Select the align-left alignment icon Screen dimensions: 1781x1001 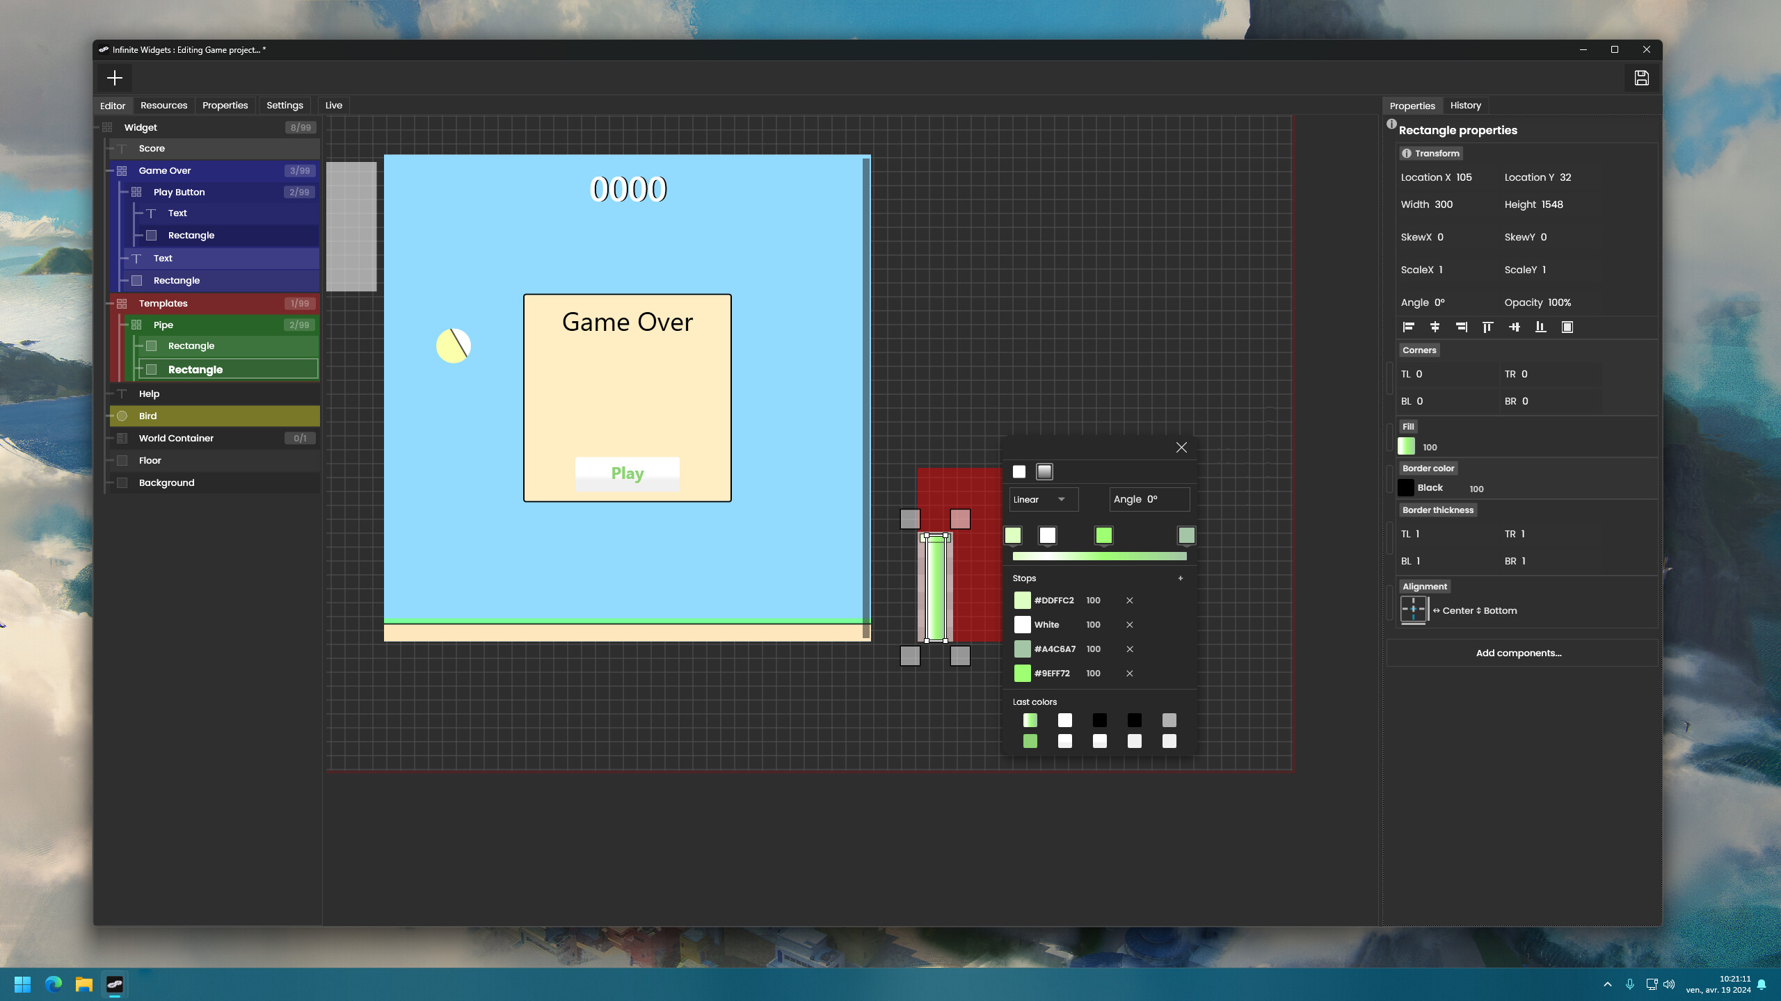[x=1409, y=327]
